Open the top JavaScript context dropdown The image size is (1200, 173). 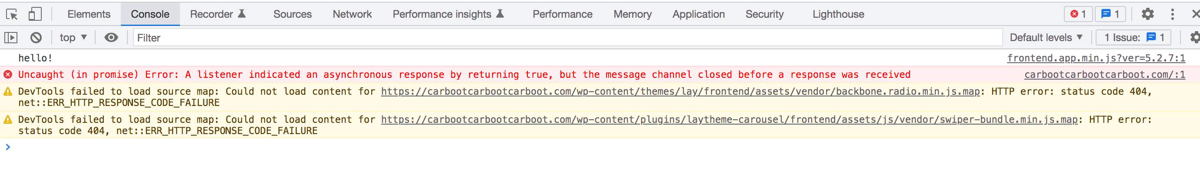point(73,38)
